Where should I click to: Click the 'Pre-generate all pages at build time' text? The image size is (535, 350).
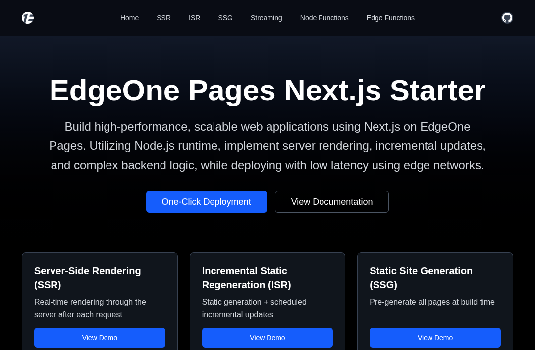click(432, 302)
